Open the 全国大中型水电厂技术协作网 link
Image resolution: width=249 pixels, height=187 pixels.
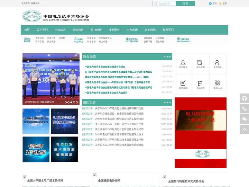[45, 180]
